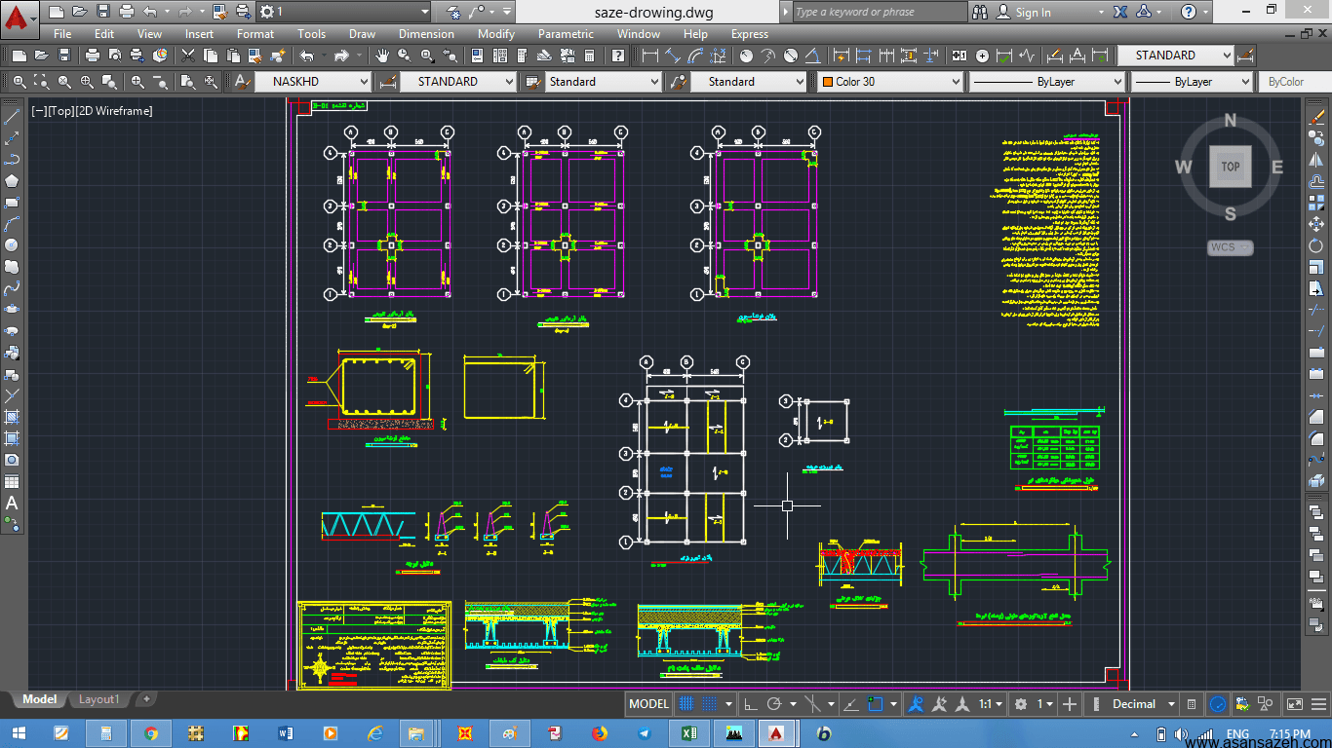Screen dimensions: 1332x748
Task: Open the workspace dropdown in Quick Access toolbar
Action: pyautogui.click(x=343, y=12)
